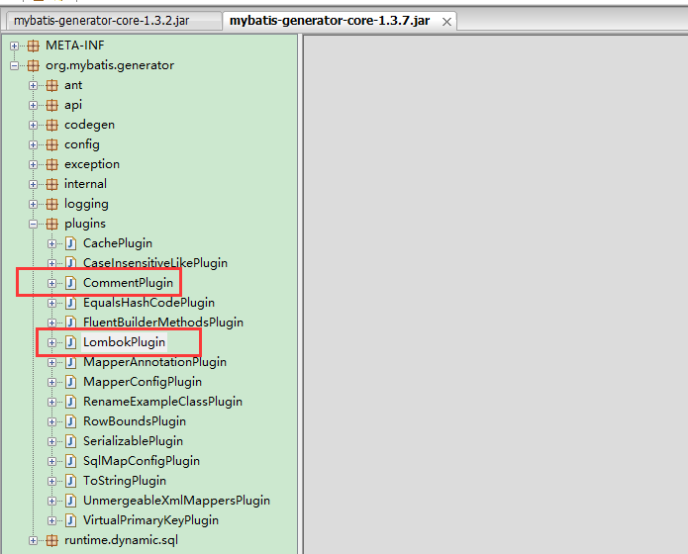The width and height of the screenshot is (688, 554).
Task: Click the logging package icon
Action: pos(52,204)
